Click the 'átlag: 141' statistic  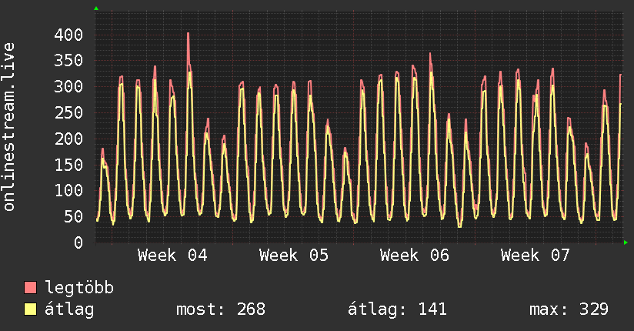[x=397, y=309]
